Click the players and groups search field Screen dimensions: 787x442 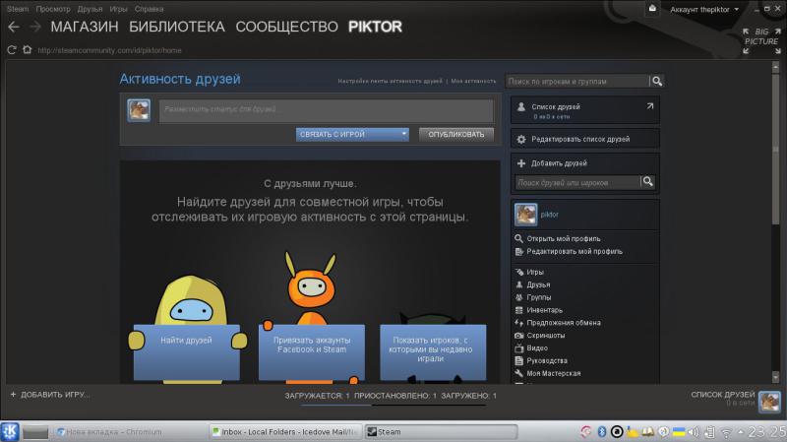(577, 81)
